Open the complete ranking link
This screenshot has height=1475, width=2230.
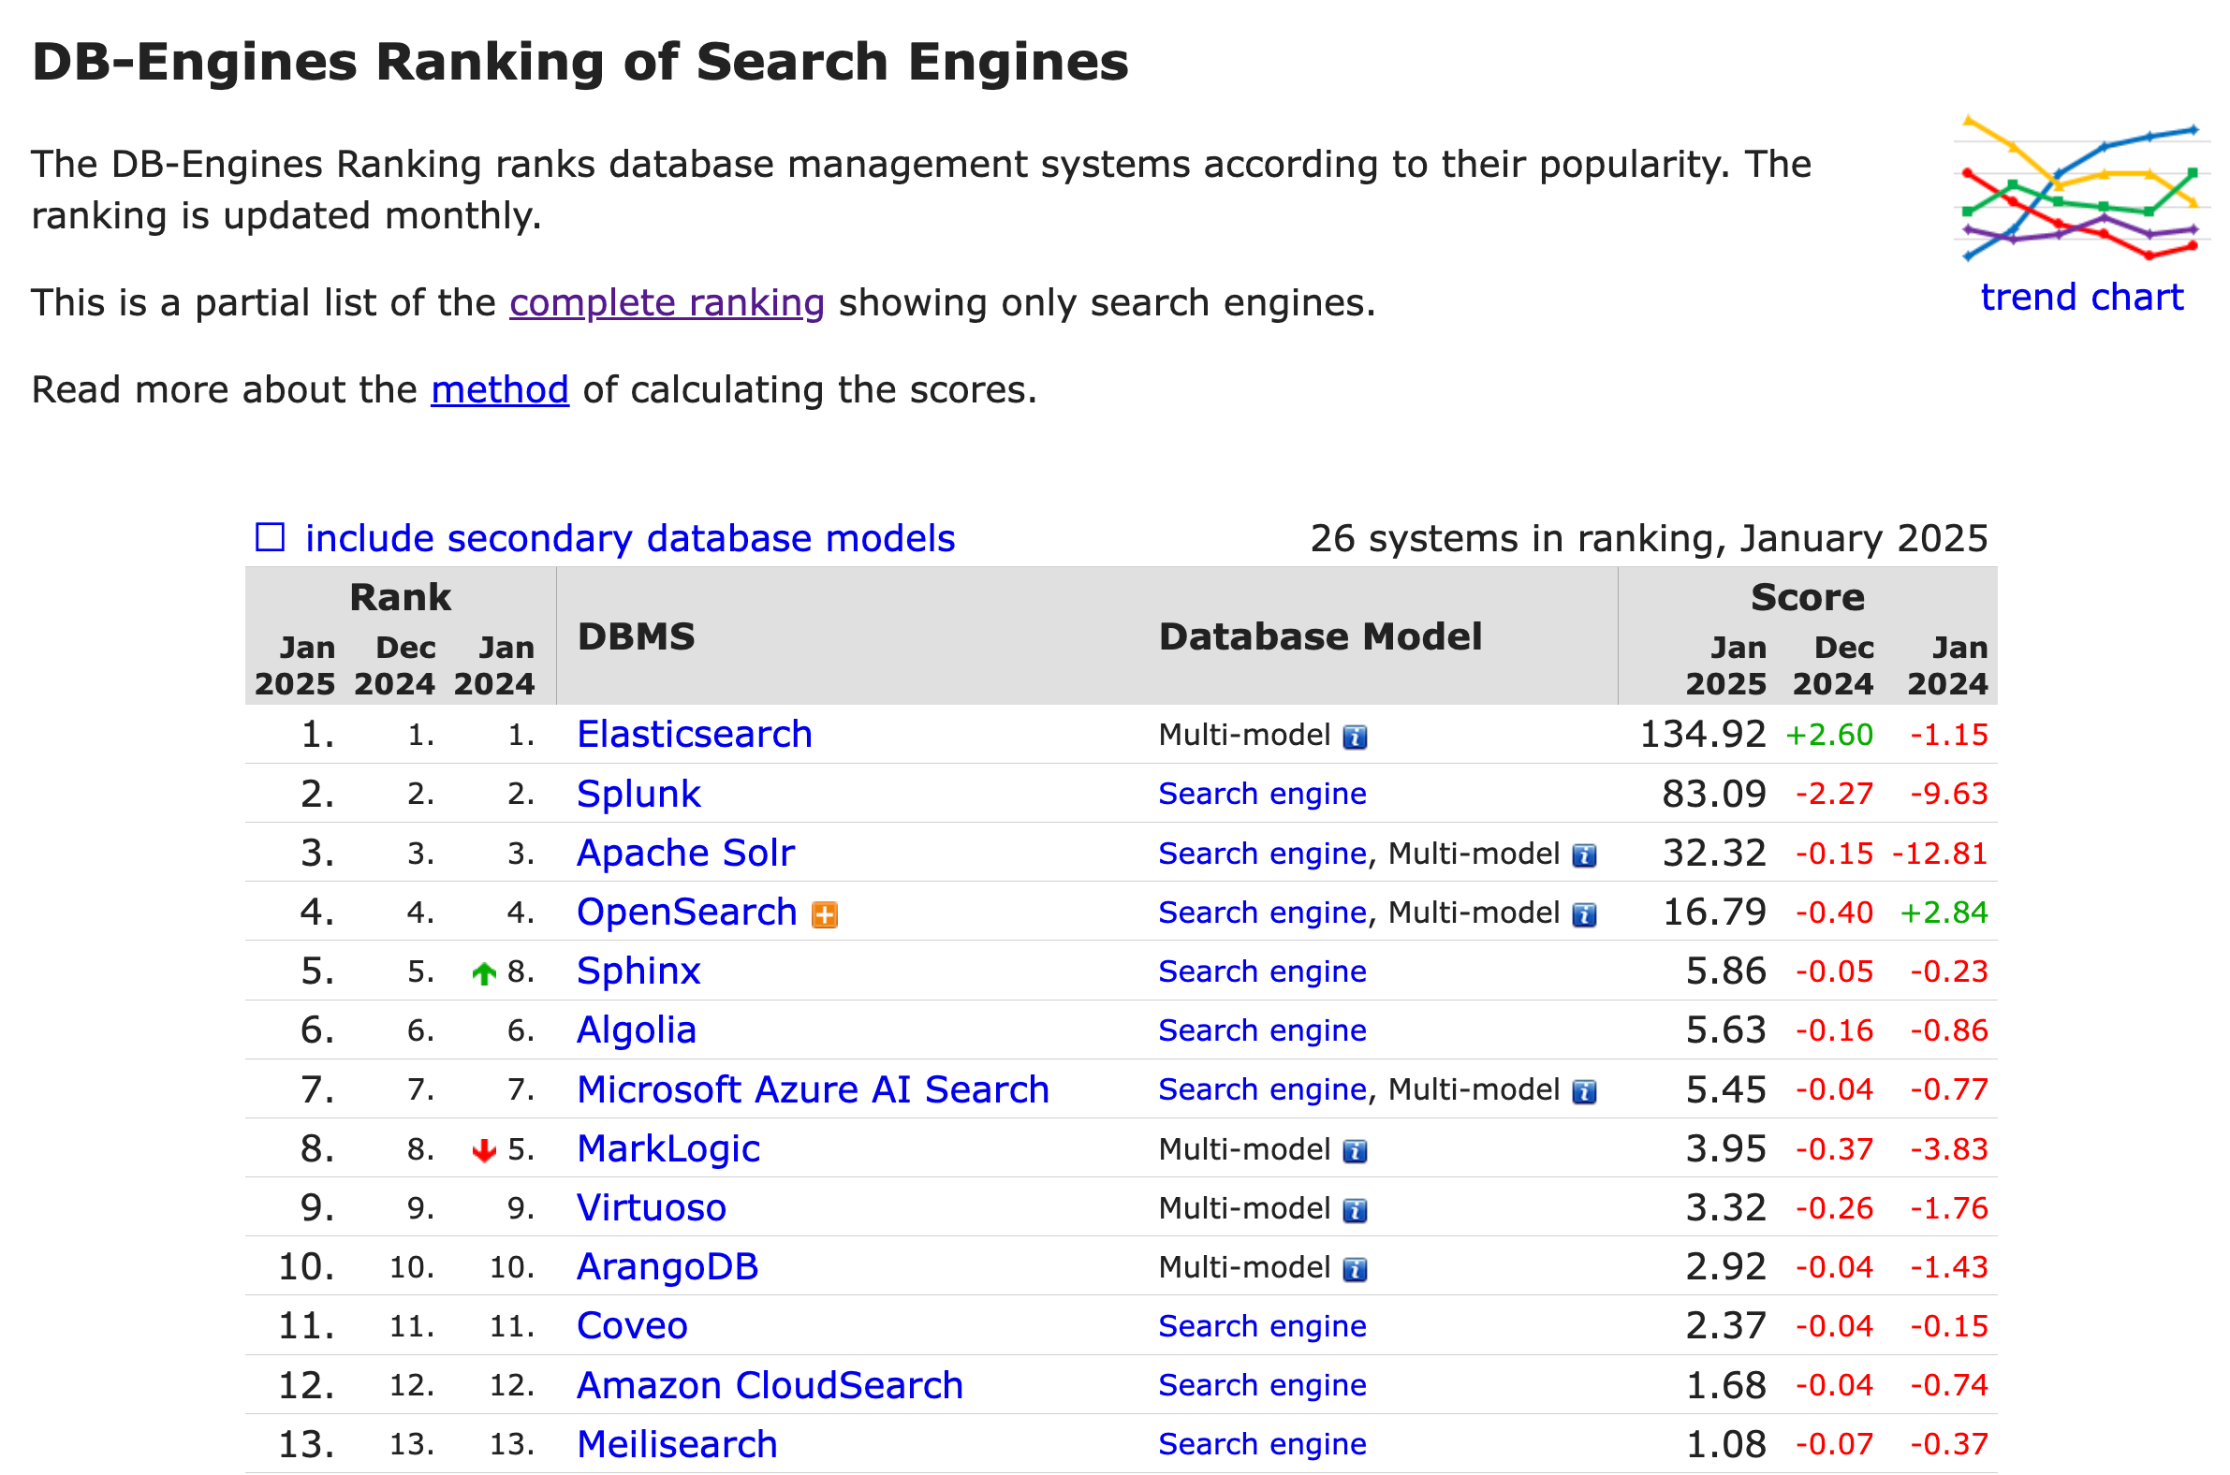[667, 303]
